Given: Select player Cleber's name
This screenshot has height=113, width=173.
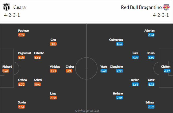Looking at the screenshot, I should (70, 67).
